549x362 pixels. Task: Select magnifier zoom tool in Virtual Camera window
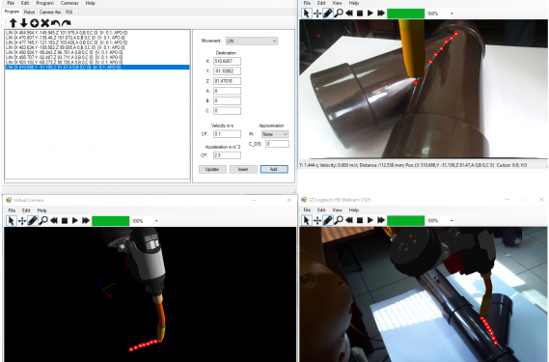[x=43, y=221]
